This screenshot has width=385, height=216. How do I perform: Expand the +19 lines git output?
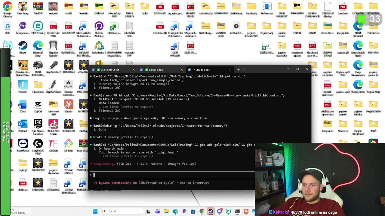126,156
